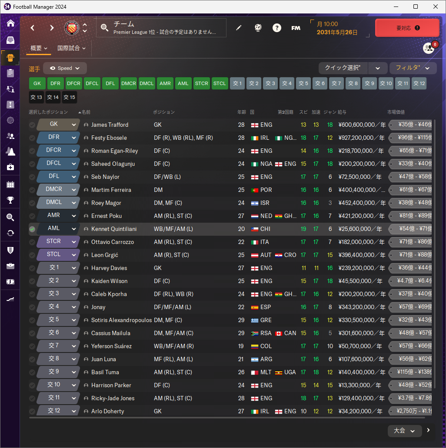Open the Transfers circular arrows sidebar icon
Screen dimensions: 446x448
(10, 233)
